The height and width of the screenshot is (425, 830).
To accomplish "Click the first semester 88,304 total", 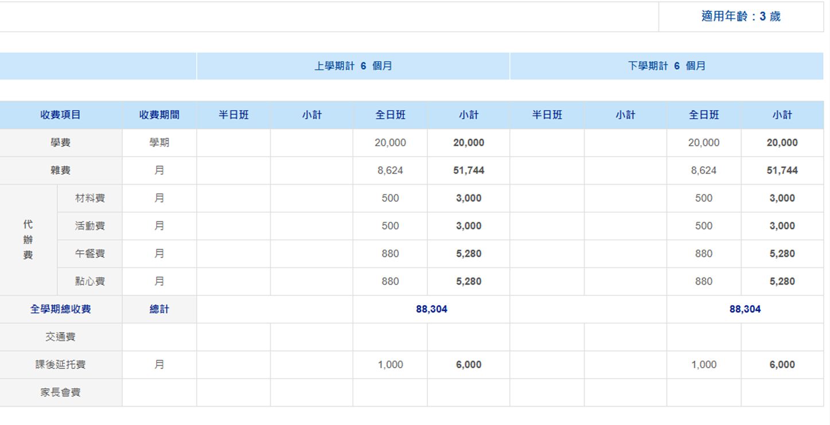I will click(x=431, y=309).
